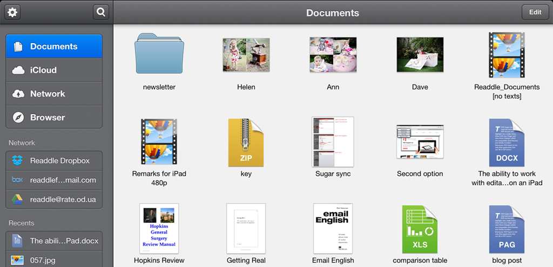553x267 pixels.
Task: Open the readdle@rate.od.ua Google Drive account
Action: [x=54, y=199]
